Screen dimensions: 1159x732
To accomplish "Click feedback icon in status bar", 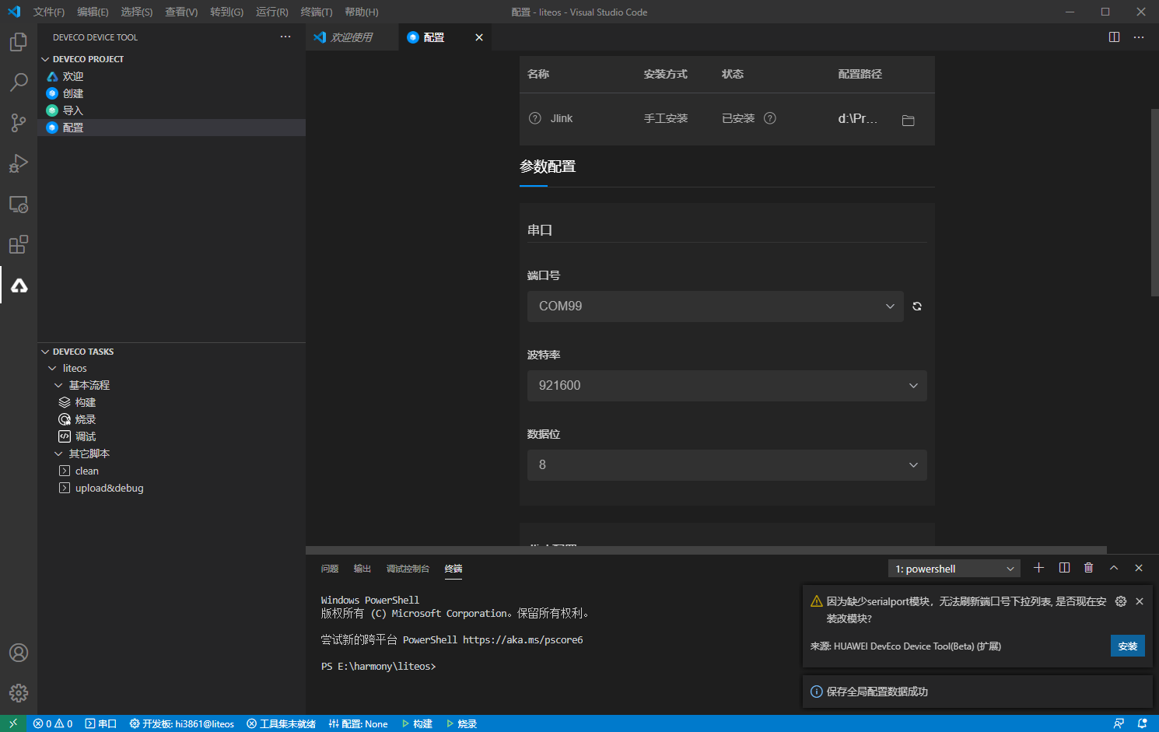I will coord(1119,723).
